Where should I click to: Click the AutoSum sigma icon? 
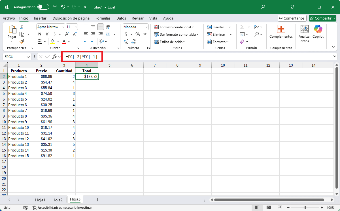click(242, 27)
